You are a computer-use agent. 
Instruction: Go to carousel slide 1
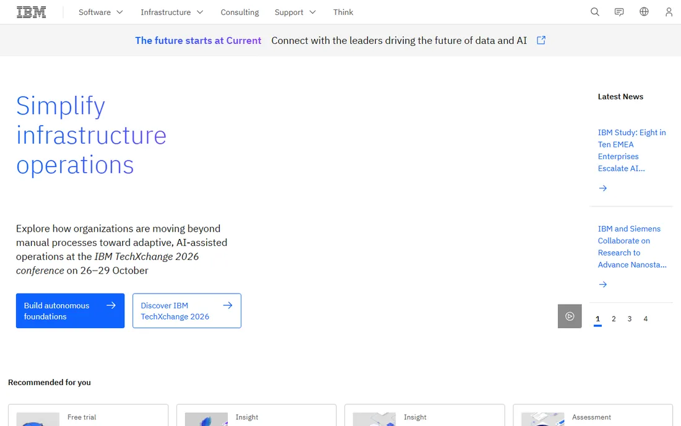click(x=597, y=319)
